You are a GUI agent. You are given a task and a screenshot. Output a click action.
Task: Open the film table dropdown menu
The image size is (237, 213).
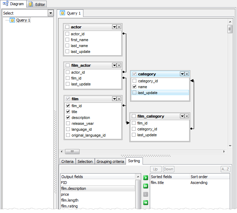tap(115, 99)
